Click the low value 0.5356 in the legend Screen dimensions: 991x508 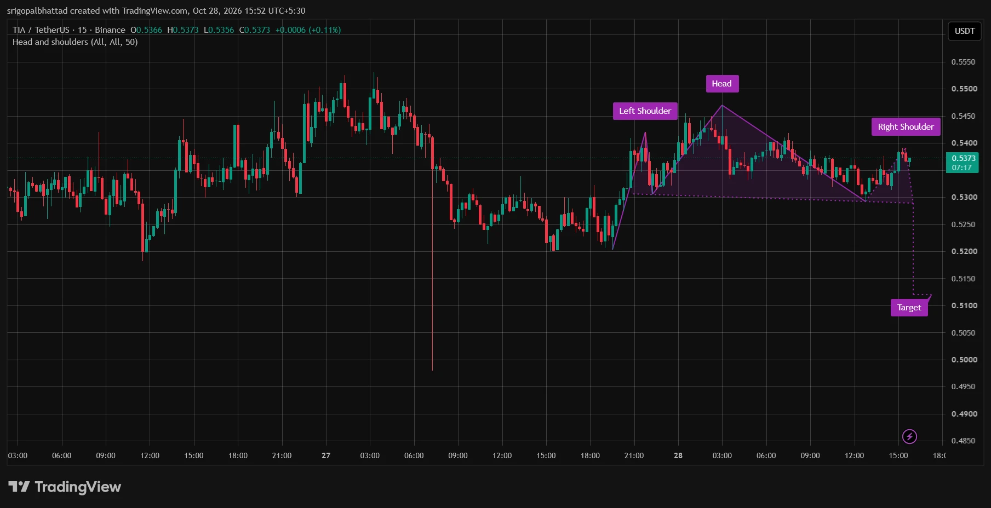(x=221, y=30)
